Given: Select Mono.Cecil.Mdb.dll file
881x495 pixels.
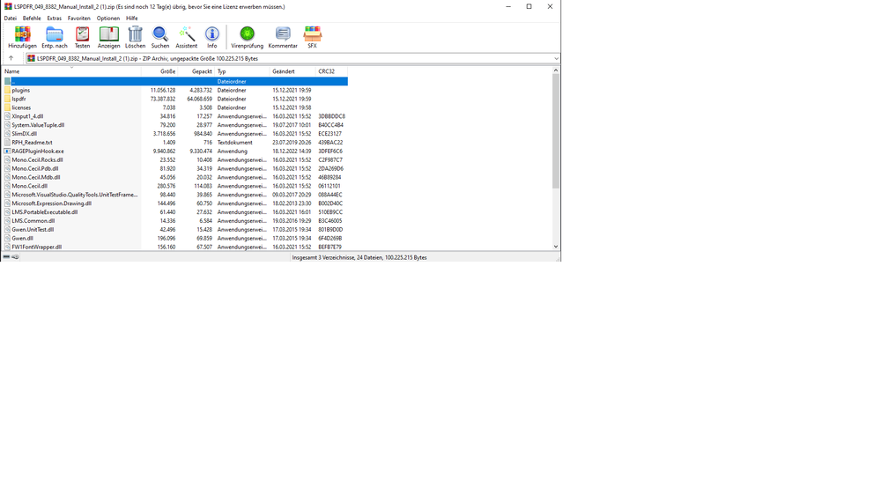Looking at the screenshot, I should pos(36,177).
